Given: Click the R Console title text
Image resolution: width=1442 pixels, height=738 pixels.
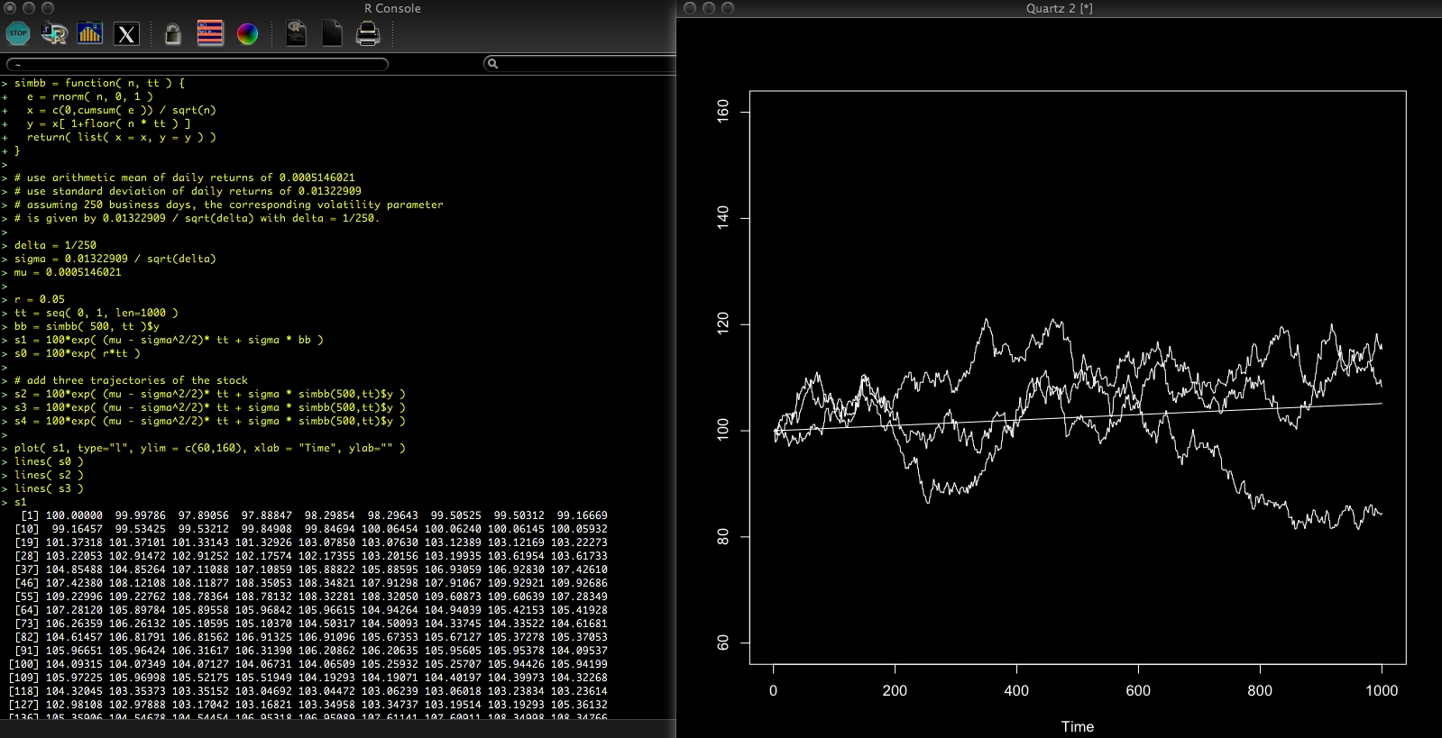Looking at the screenshot, I should point(392,8).
